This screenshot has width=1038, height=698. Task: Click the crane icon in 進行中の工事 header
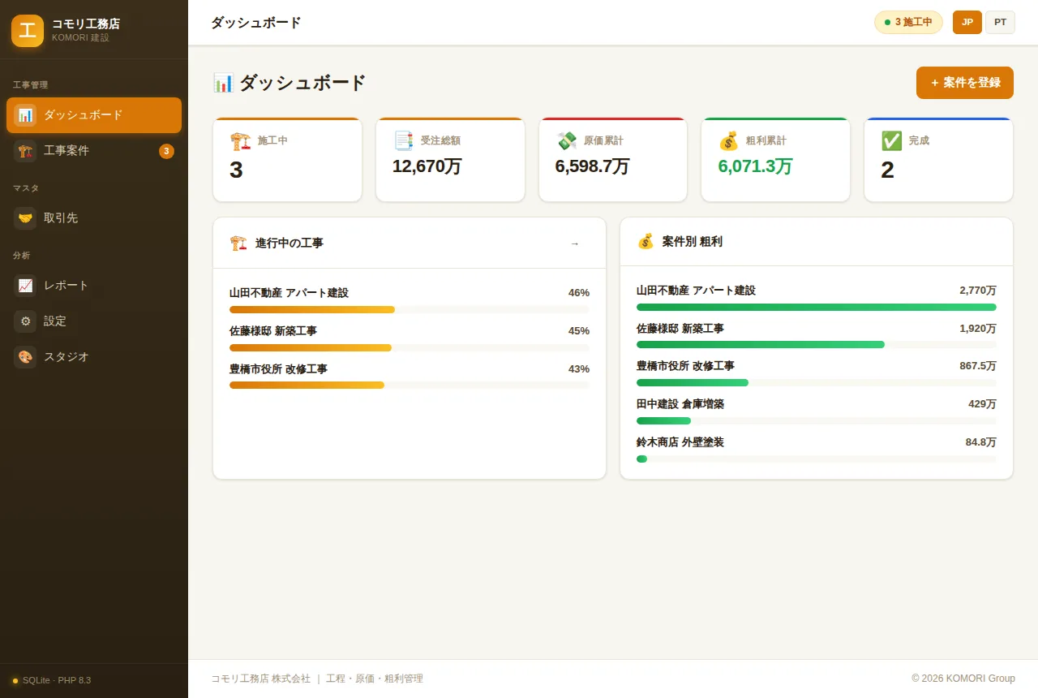(238, 243)
